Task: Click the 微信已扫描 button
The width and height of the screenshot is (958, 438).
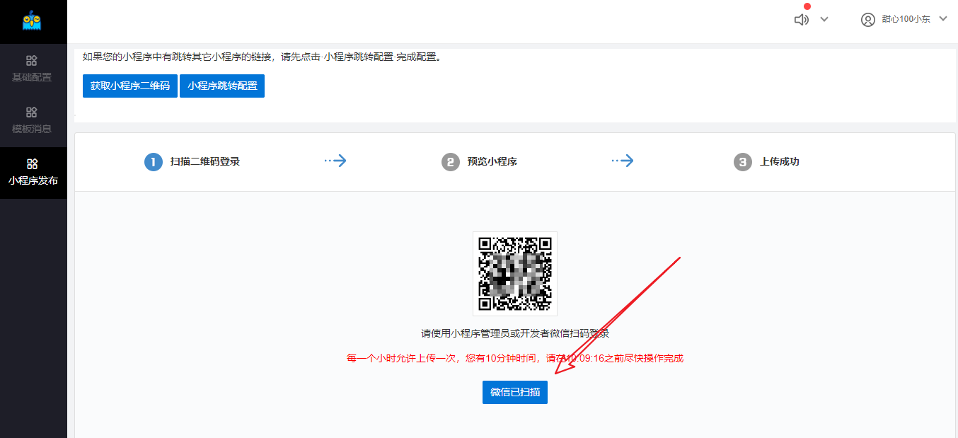Action: [515, 392]
